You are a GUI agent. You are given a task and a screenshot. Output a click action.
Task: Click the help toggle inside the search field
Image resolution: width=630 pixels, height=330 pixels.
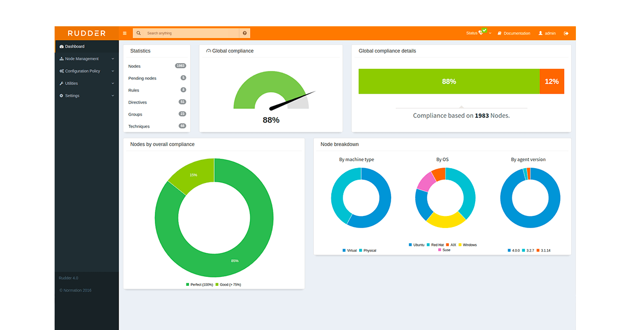(245, 33)
